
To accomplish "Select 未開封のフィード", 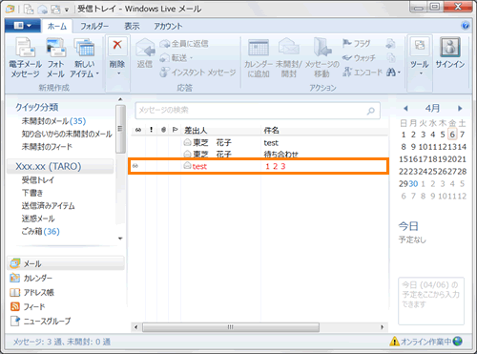I will tap(47, 147).
